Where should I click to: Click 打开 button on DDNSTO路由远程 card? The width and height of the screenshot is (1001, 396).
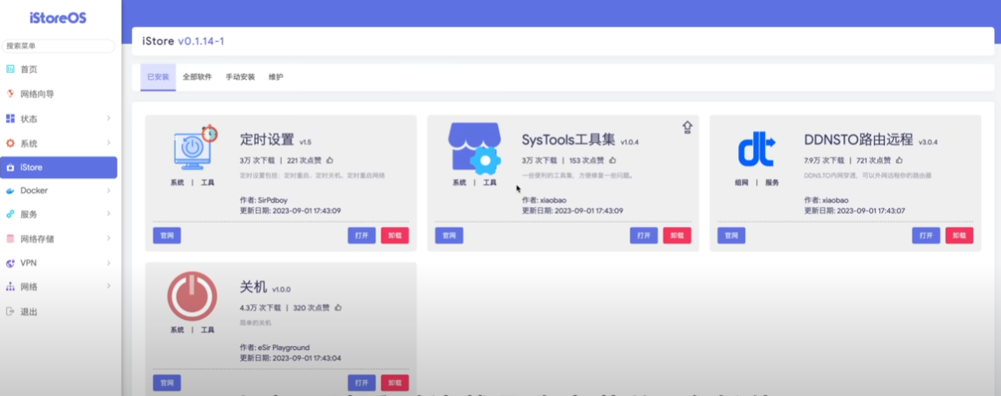[926, 236]
